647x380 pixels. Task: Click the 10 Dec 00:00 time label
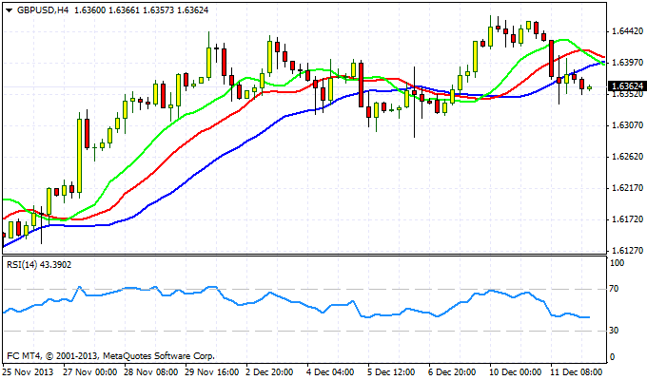pyautogui.click(x=517, y=372)
